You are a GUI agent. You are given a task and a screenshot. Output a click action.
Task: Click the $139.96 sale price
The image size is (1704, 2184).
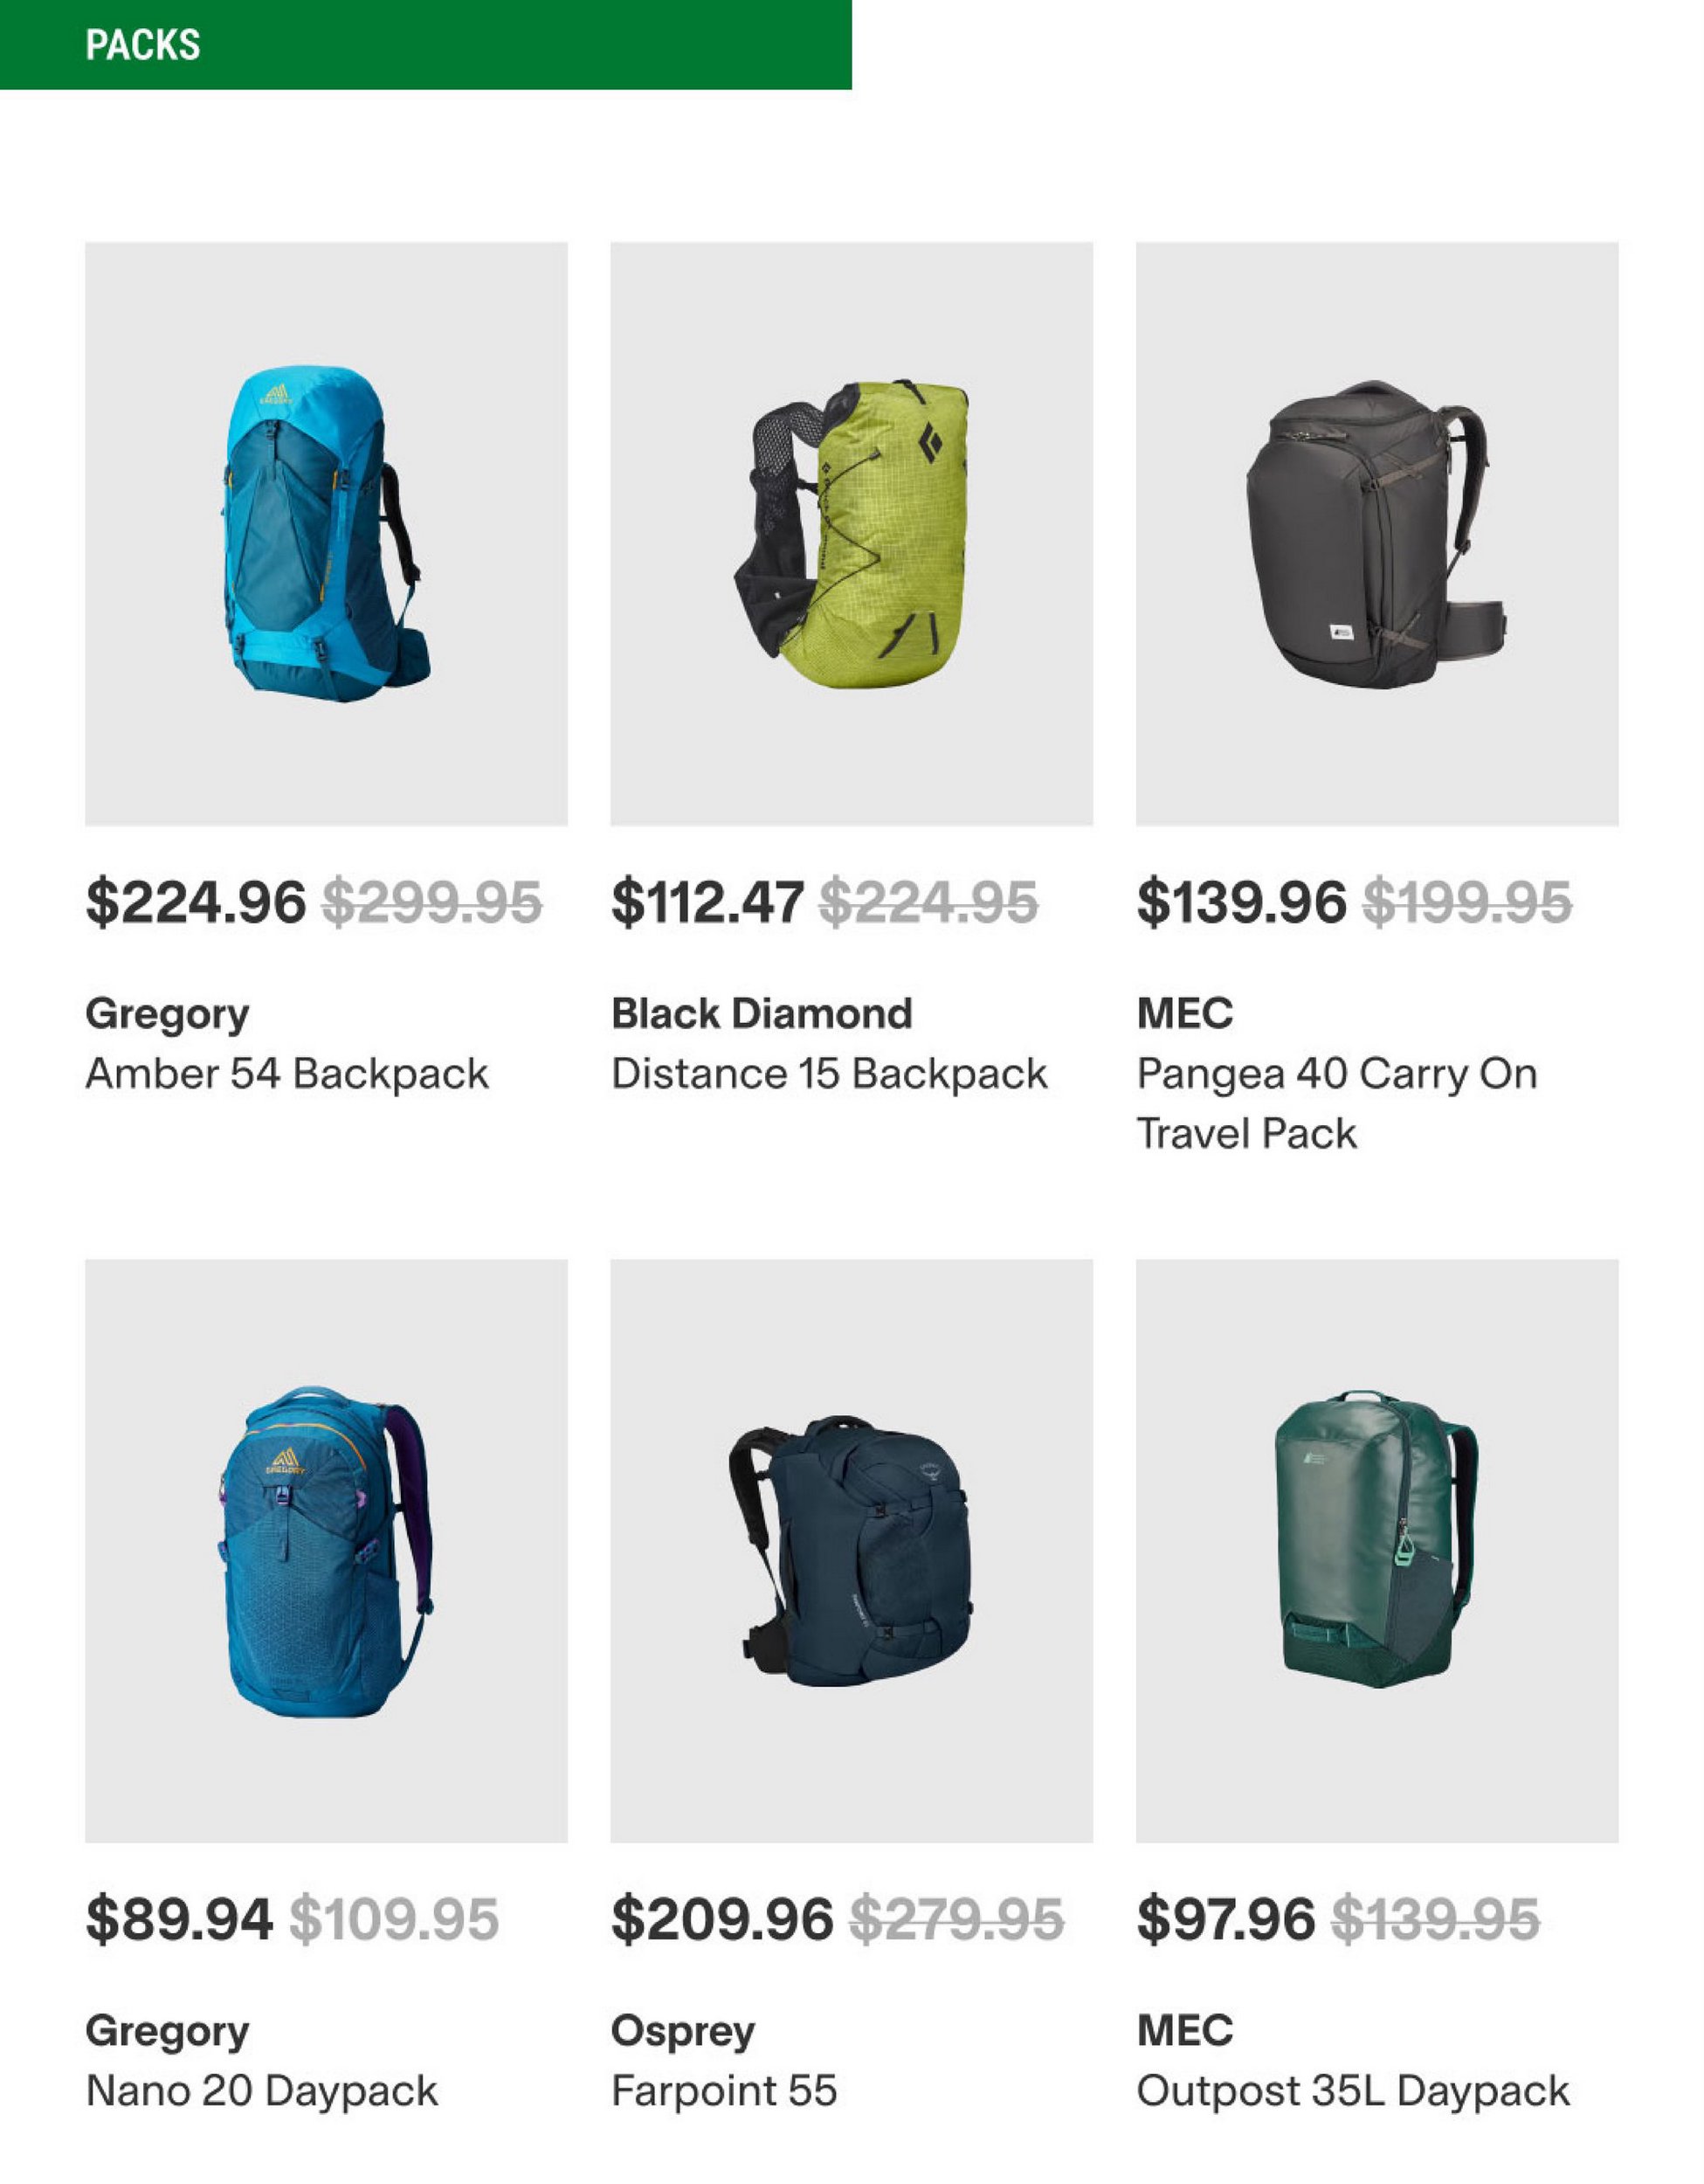pyautogui.click(x=1242, y=903)
